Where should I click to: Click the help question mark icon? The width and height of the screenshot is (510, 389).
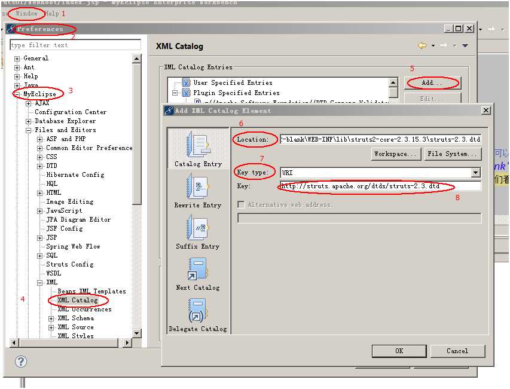tap(21, 362)
